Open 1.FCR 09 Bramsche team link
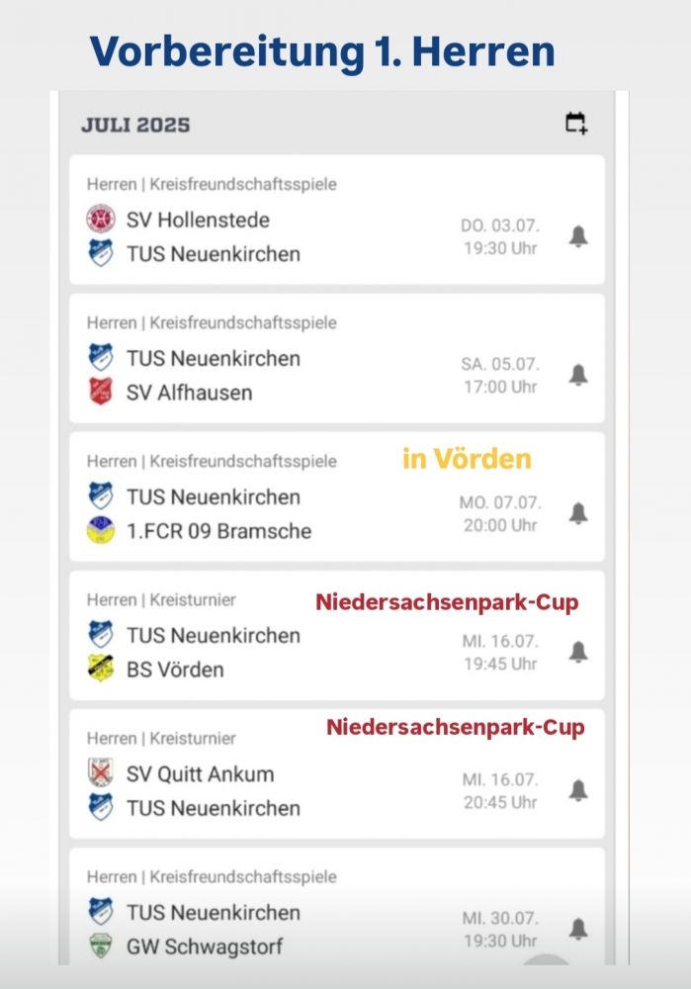This screenshot has width=691, height=989. (x=218, y=531)
